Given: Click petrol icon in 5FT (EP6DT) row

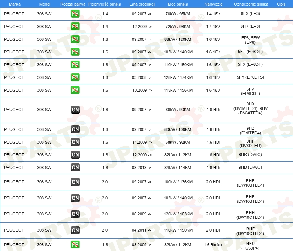Looking at the screenshot, I should coord(75,52).
